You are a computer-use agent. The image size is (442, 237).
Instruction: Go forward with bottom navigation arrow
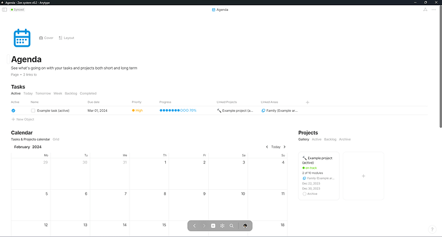204,226
